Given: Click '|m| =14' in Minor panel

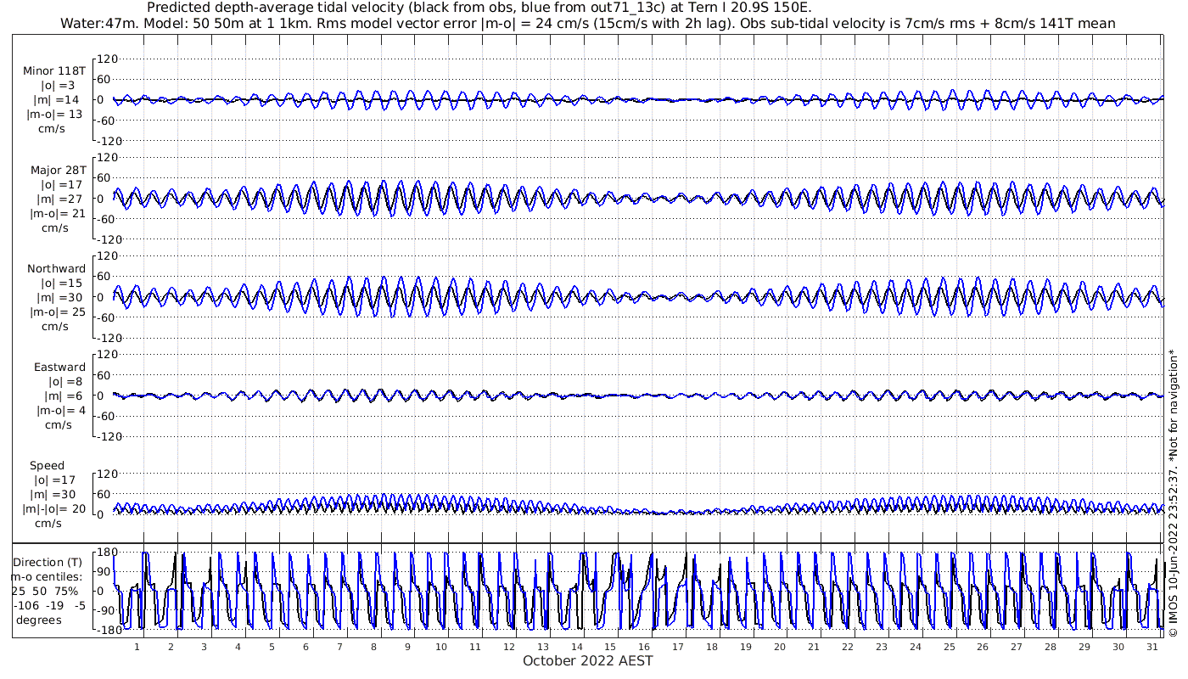Looking at the screenshot, I should pyautogui.click(x=58, y=100).
